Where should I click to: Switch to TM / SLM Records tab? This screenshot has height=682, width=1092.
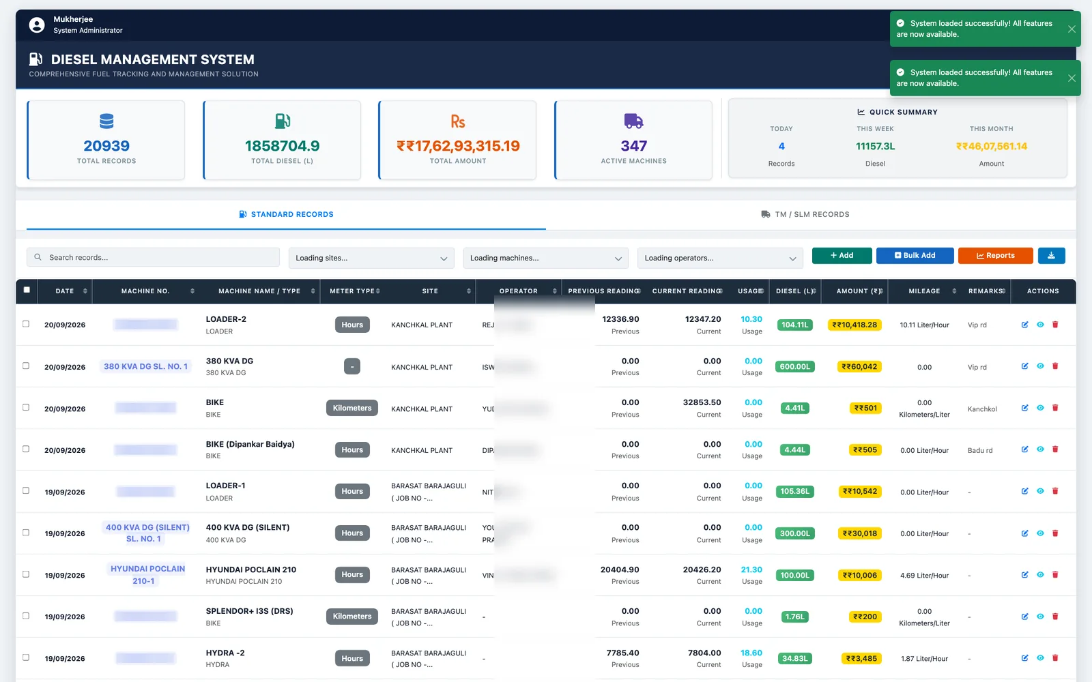pyautogui.click(x=805, y=214)
